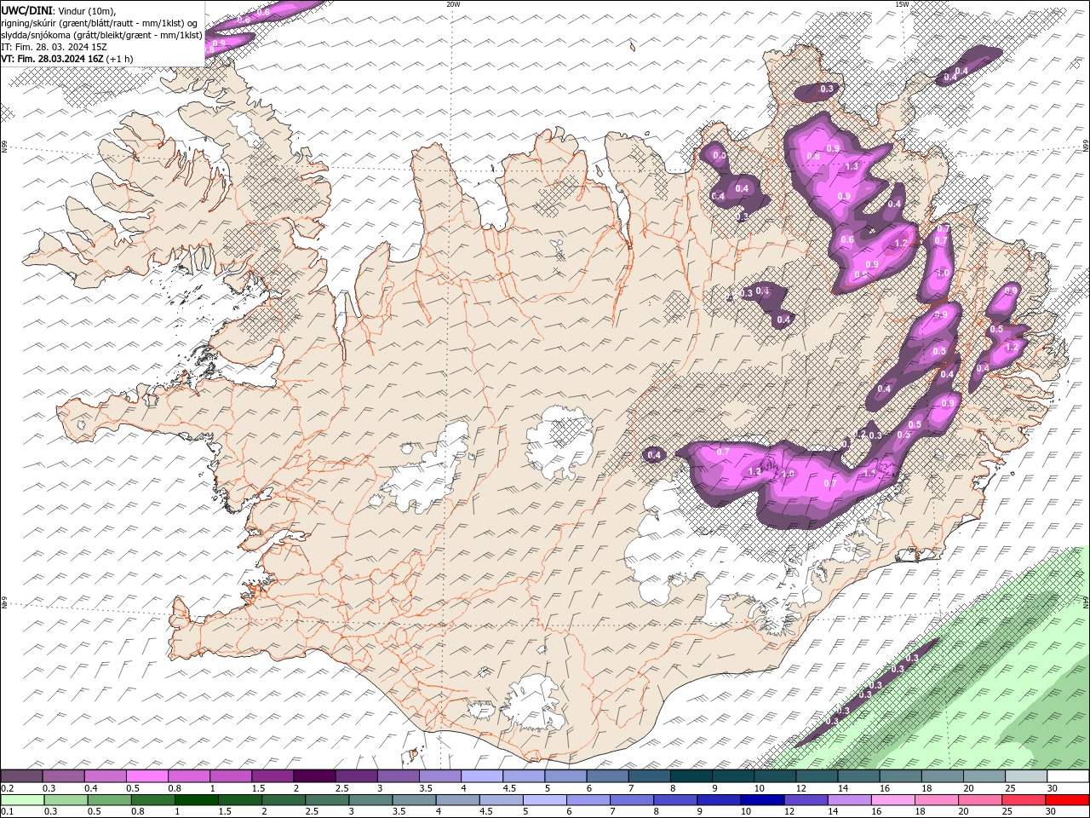Click the bold UWC/DINI title text

pyautogui.click(x=27, y=10)
